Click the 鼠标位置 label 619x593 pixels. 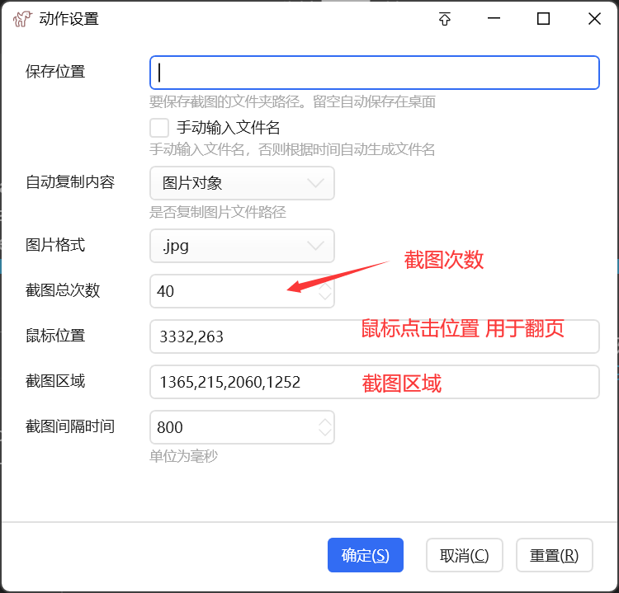(55, 336)
